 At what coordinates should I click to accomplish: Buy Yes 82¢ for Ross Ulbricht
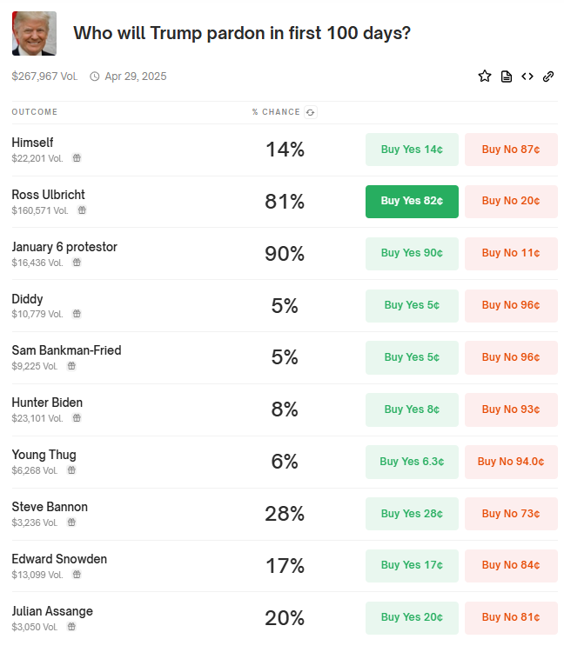412,202
